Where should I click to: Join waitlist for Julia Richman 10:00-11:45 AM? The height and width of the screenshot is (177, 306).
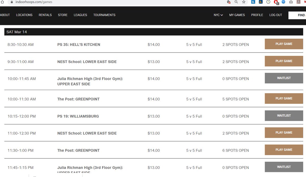(284, 78)
